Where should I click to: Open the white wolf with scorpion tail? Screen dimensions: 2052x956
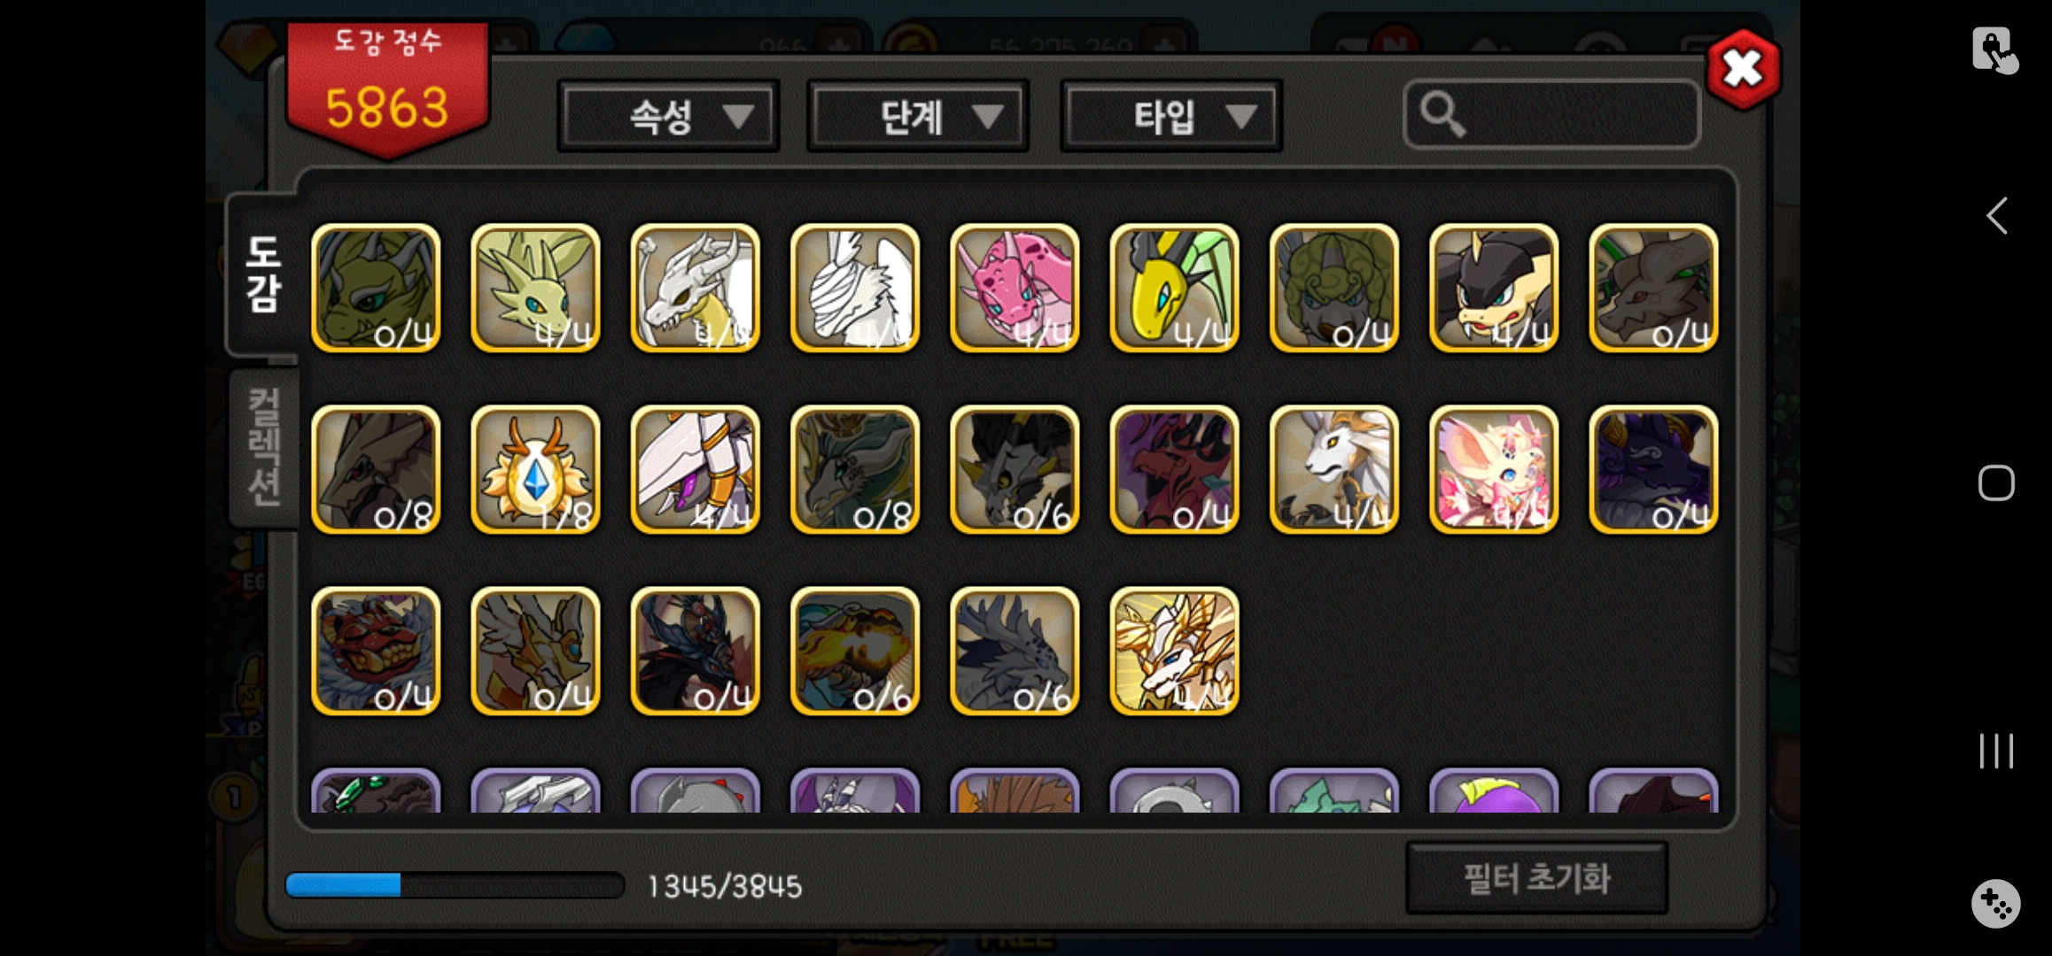tap(1334, 470)
